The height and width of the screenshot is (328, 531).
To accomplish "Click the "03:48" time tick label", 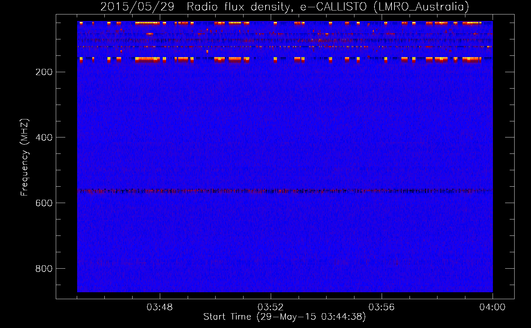I will point(160,307).
